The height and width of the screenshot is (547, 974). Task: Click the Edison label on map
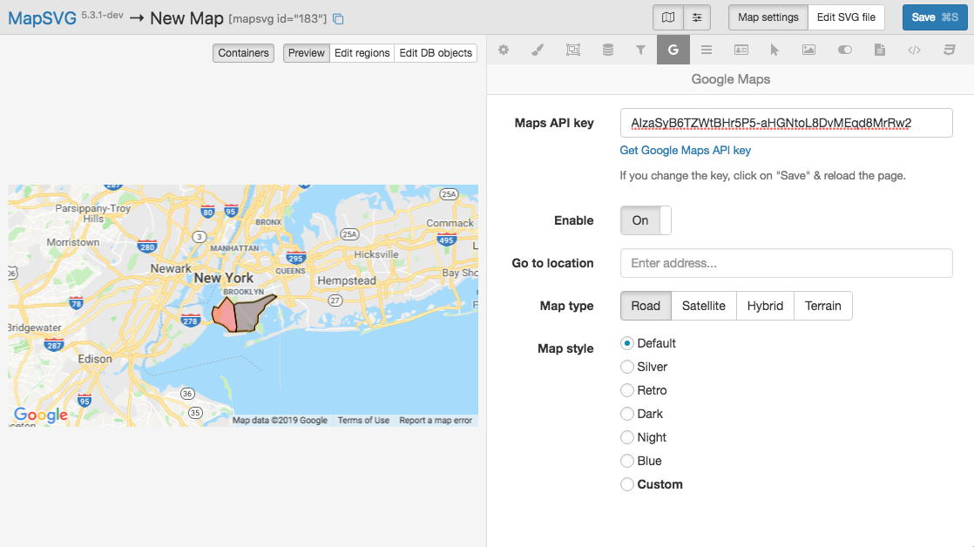coord(95,359)
